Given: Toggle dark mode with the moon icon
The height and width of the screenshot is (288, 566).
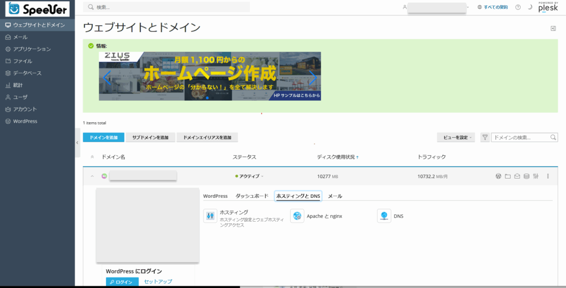Looking at the screenshot, I should point(530,7).
